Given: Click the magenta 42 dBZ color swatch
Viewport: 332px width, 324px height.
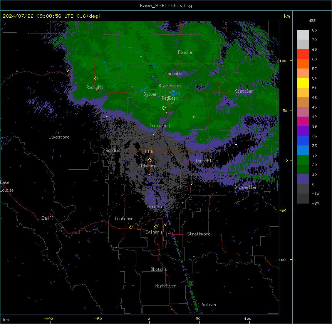Looking at the screenshot, I should click(303, 121).
